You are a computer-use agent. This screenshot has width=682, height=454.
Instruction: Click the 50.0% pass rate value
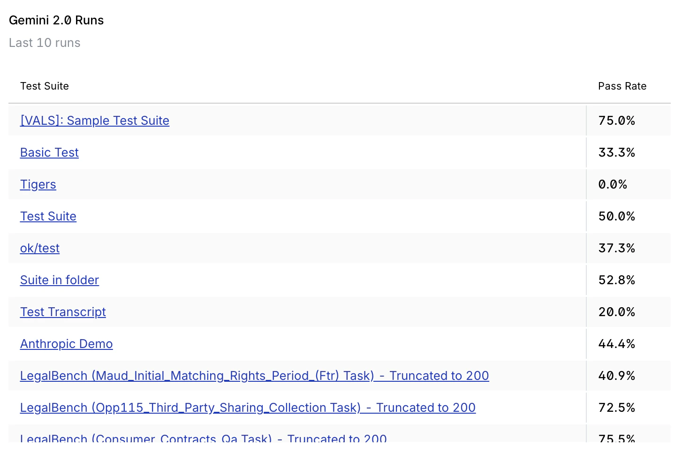(x=616, y=216)
